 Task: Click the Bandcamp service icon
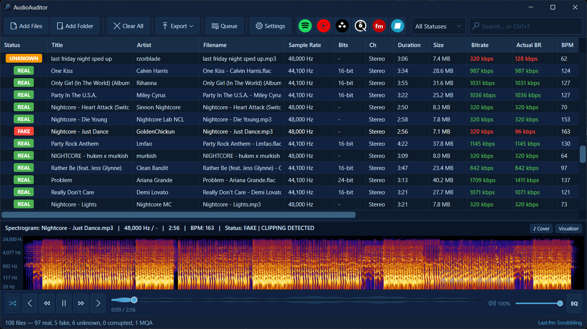[397, 26]
